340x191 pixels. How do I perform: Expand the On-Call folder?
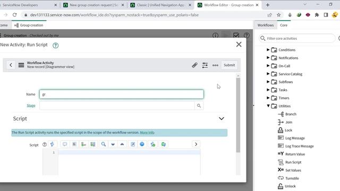tap(268, 66)
